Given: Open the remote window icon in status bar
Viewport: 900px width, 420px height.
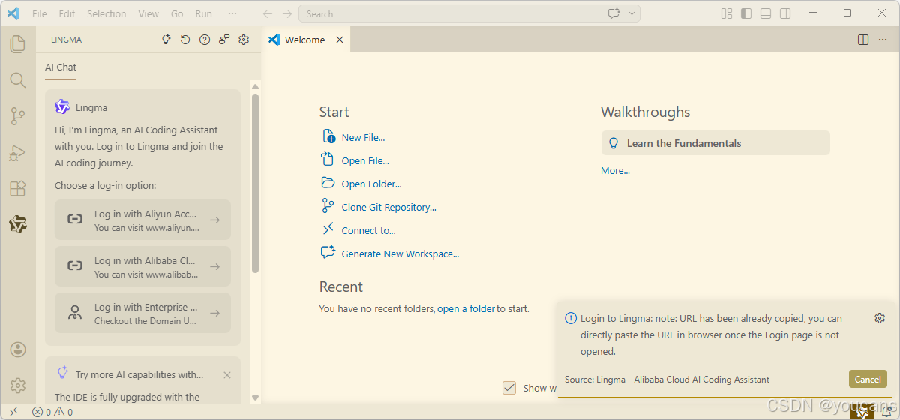Looking at the screenshot, I should tap(13, 412).
